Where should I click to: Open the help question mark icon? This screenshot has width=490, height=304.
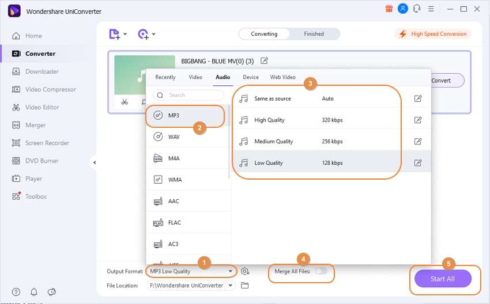16,292
